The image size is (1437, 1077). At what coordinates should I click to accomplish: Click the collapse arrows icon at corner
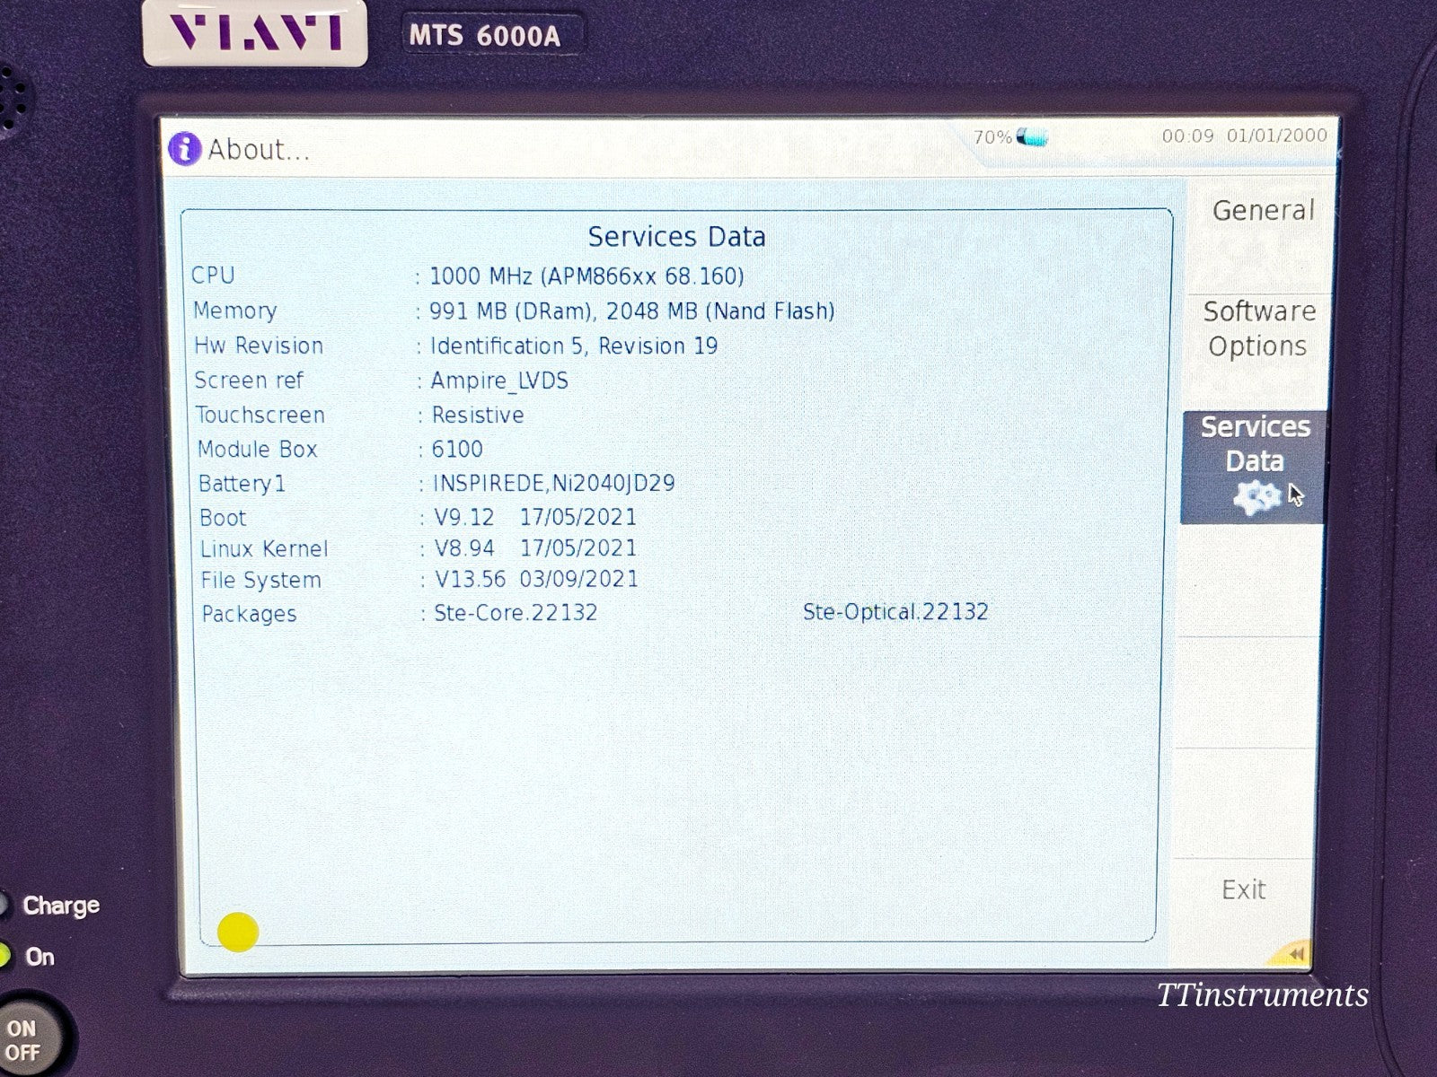click(1295, 953)
